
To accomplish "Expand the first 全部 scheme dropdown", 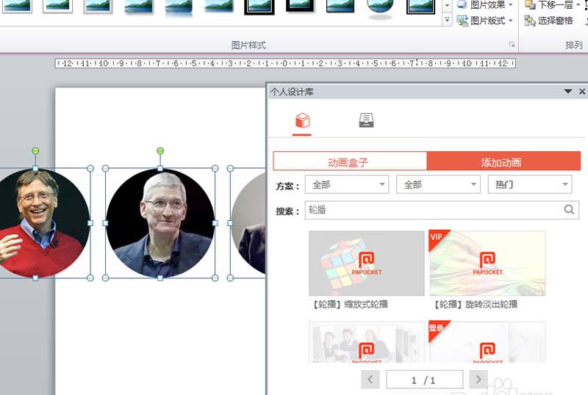I will point(347,184).
